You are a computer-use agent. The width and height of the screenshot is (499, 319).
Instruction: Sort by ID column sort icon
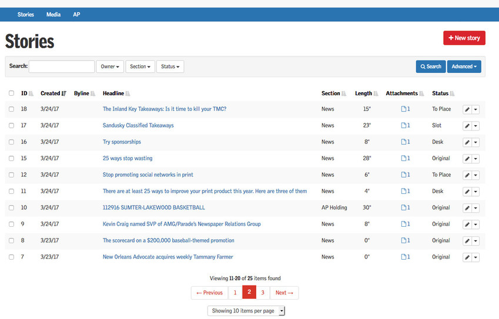click(x=31, y=93)
